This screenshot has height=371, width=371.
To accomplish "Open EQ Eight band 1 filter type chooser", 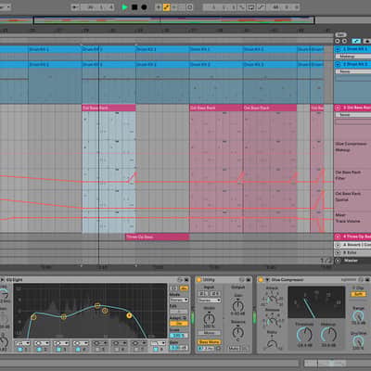I will coord(22,343).
